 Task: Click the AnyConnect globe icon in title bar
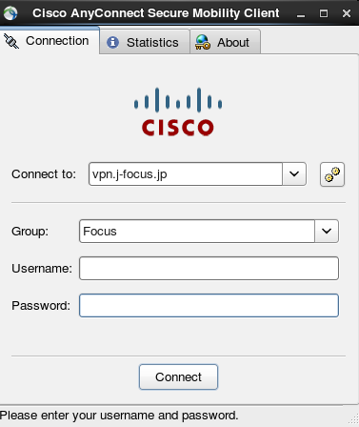[10, 13]
